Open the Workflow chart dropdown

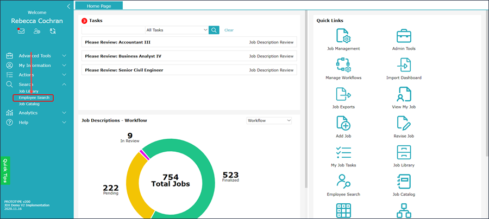click(269, 120)
